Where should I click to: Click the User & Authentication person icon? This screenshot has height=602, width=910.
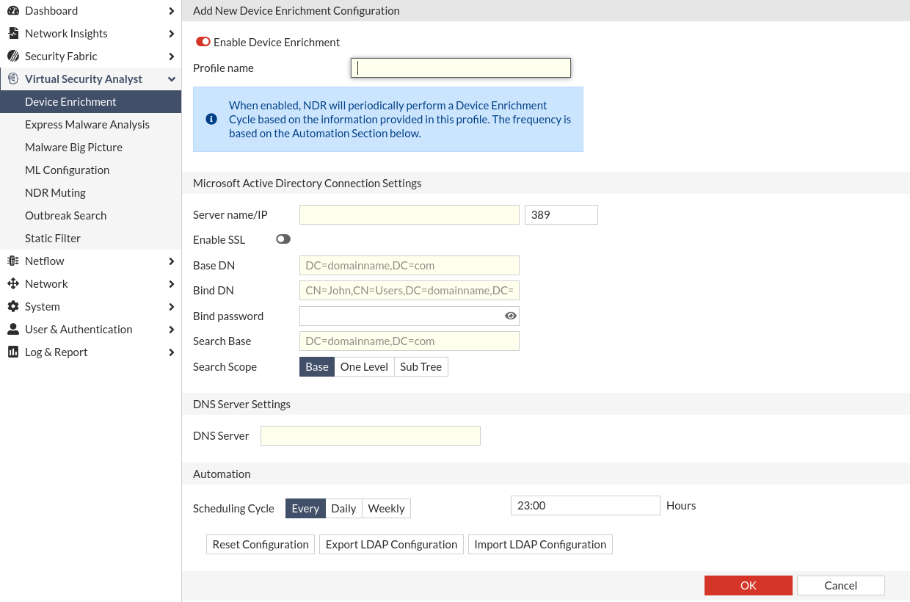(13, 330)
